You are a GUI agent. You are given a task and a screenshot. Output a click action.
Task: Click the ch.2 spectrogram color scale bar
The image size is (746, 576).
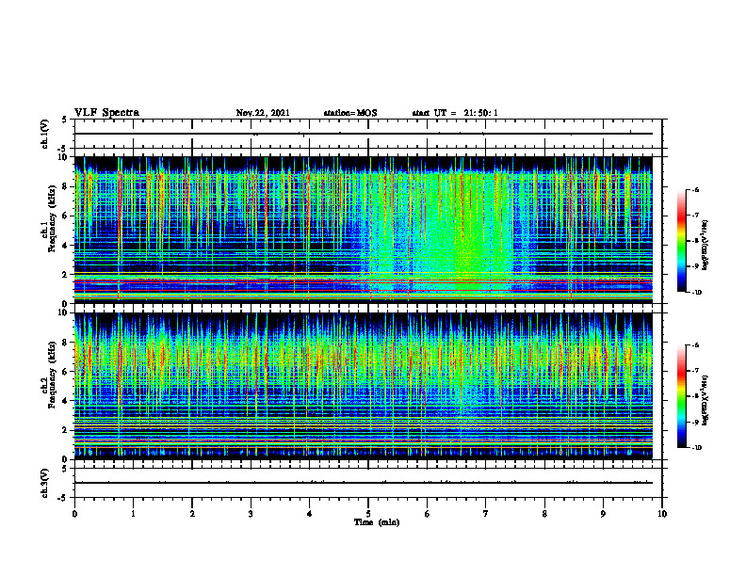[x=682, y=396]
